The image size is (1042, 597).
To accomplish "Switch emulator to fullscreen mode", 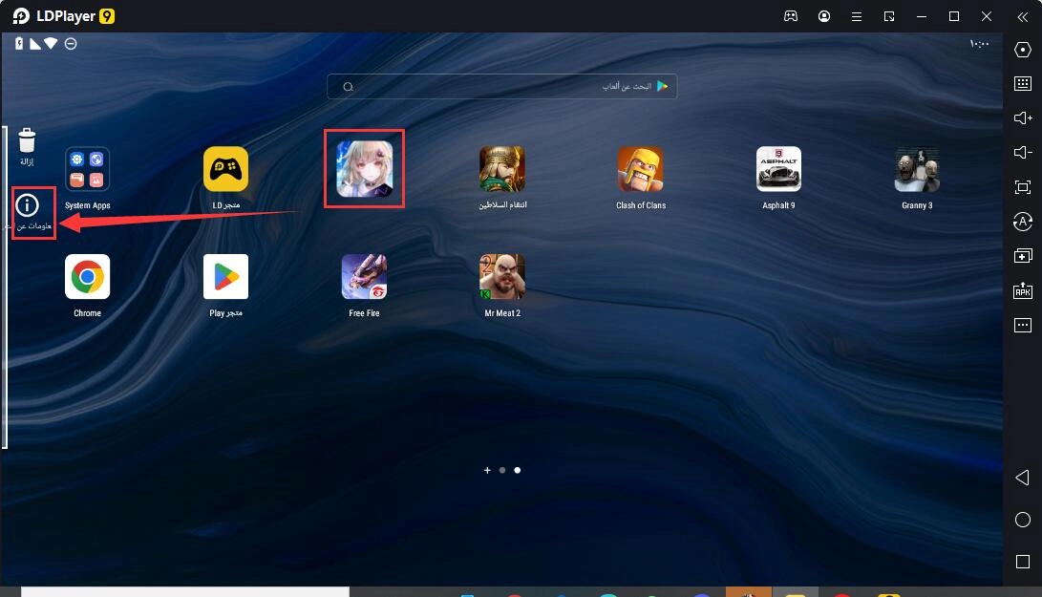I will 1023,187.
